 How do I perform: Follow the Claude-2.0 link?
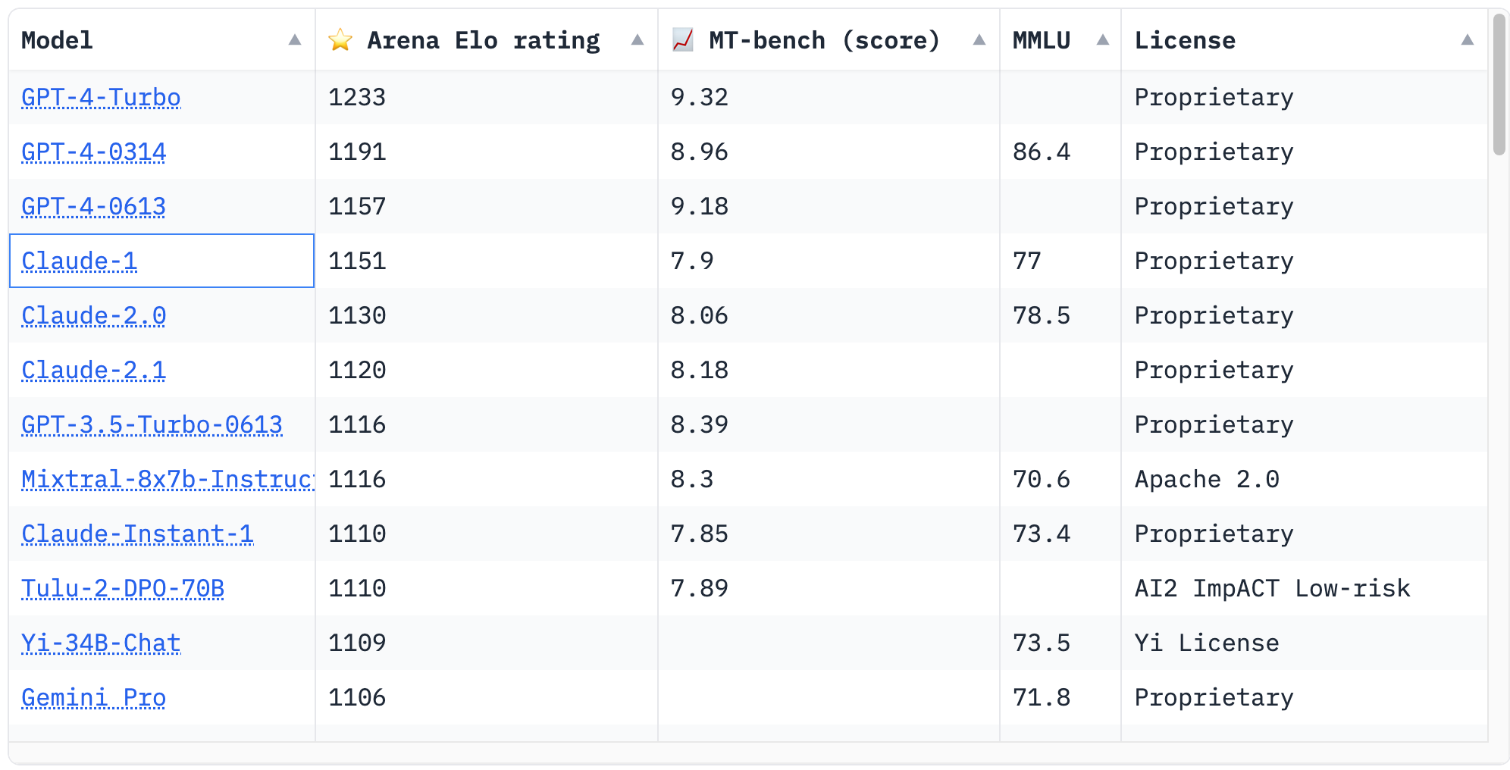click(x=93, y=316)
